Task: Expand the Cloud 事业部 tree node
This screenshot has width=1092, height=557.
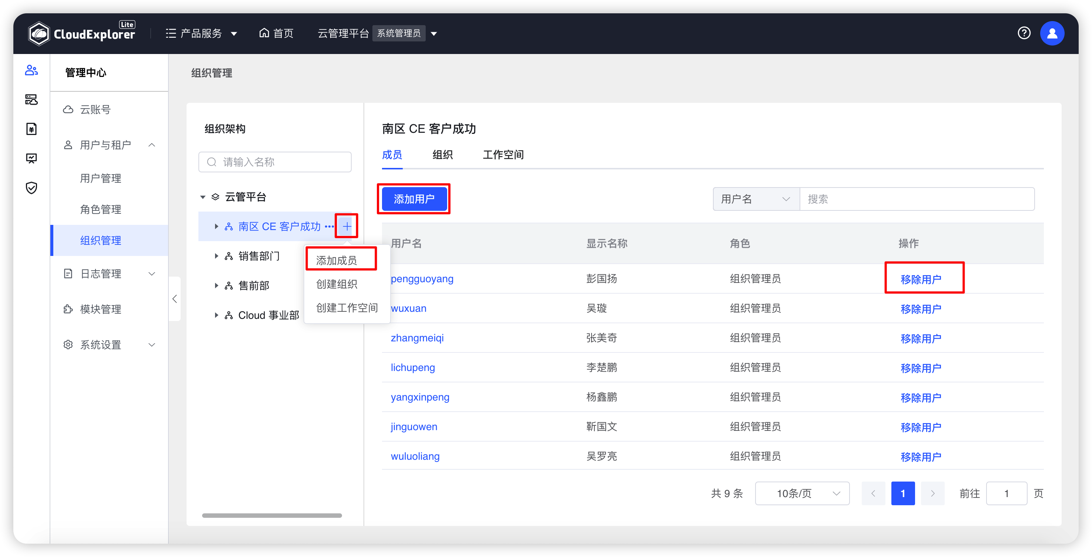Action: (x=216, y=315)
